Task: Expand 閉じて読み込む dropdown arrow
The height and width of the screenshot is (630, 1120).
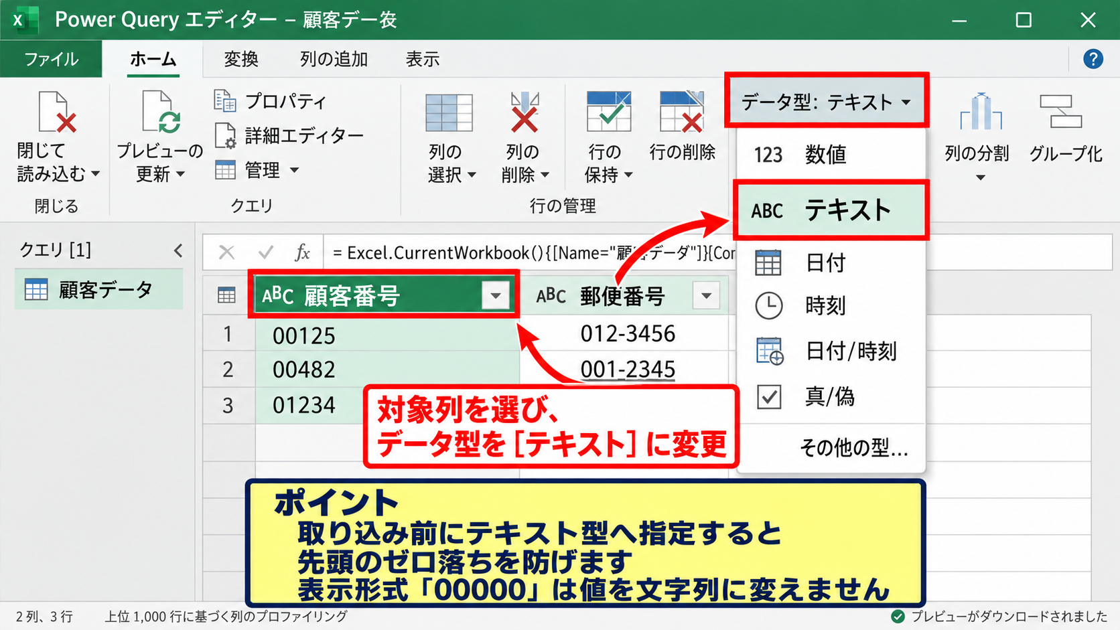Action: (96, 174)
